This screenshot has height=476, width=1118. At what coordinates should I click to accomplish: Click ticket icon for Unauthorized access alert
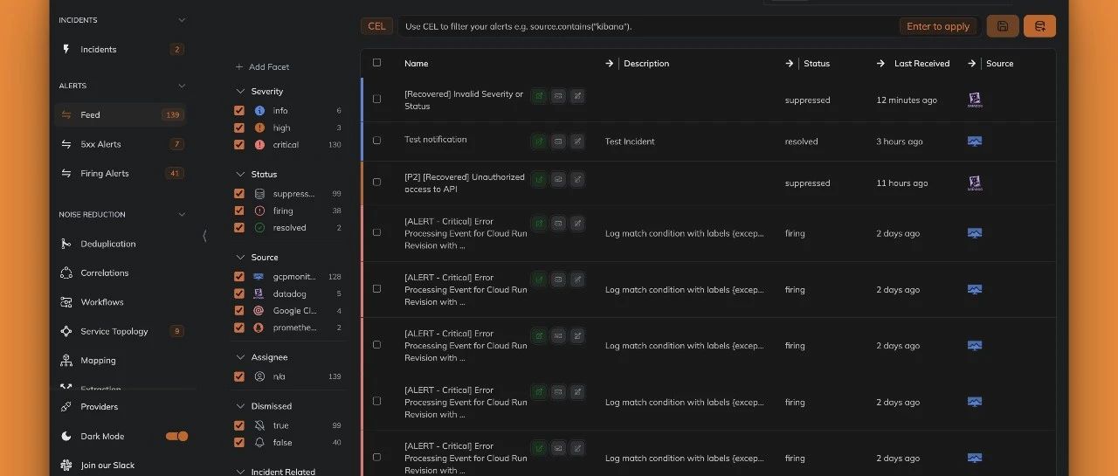558,179
